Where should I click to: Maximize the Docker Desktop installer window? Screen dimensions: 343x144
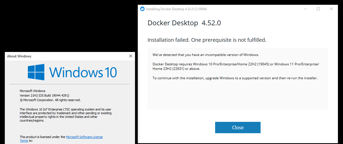(x=318, y=9)
